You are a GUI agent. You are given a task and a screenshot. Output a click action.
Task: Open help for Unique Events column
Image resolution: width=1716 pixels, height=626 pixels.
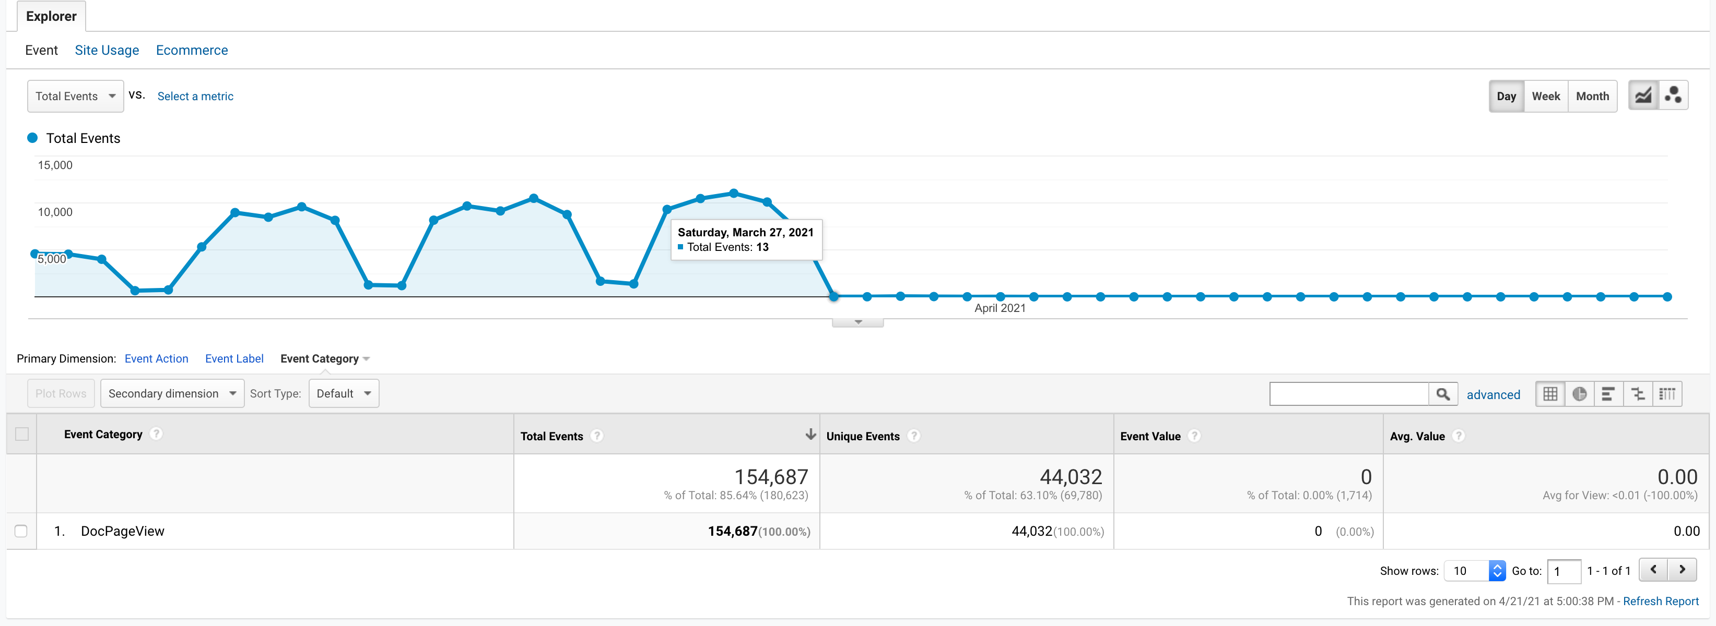(914, 436)
